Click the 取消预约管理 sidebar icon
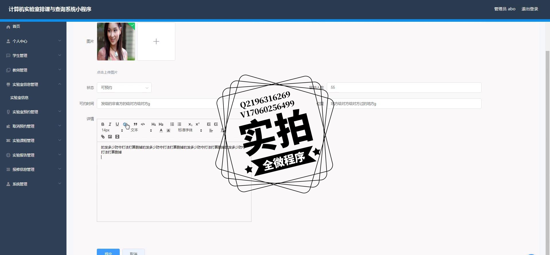The height and width of the screenshot is (255, 550). (x=8, y=126)
